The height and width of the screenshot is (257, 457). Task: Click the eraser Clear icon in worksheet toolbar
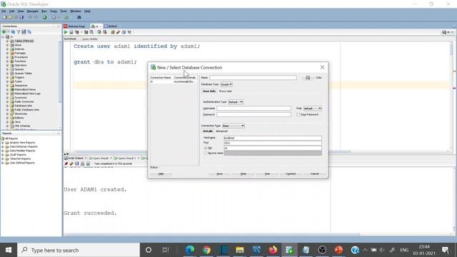coord(119,32)
